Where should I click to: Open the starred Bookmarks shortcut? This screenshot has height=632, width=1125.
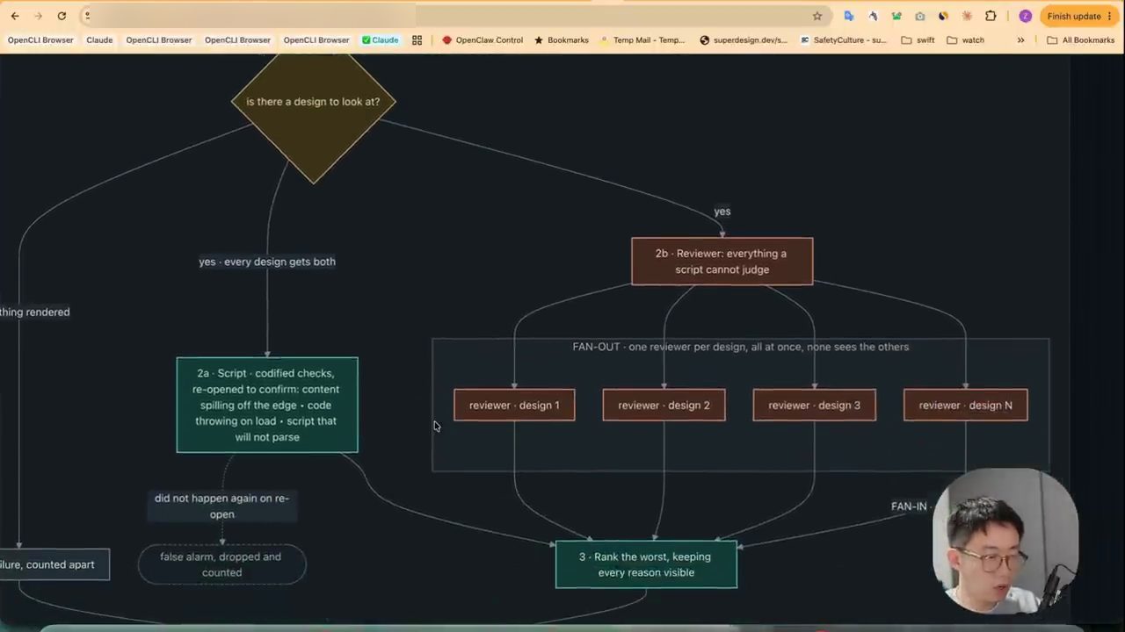[562, 40]
